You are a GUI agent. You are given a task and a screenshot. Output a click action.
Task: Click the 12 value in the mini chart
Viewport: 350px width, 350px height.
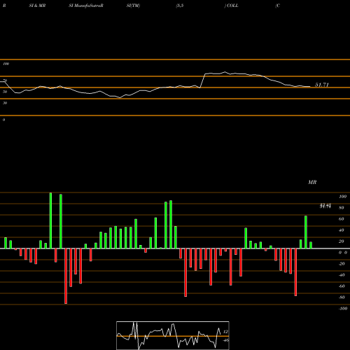pyautogui.click(x=225, y=332)
